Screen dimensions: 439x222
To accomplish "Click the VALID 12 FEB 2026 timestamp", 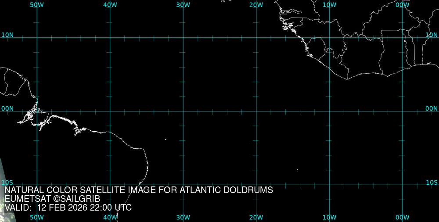I will point(68,208).
